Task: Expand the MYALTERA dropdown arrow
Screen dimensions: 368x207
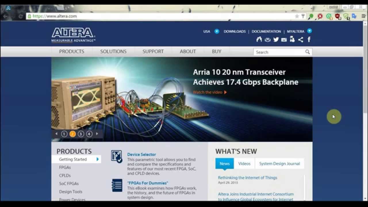Action: pos(309,31)
